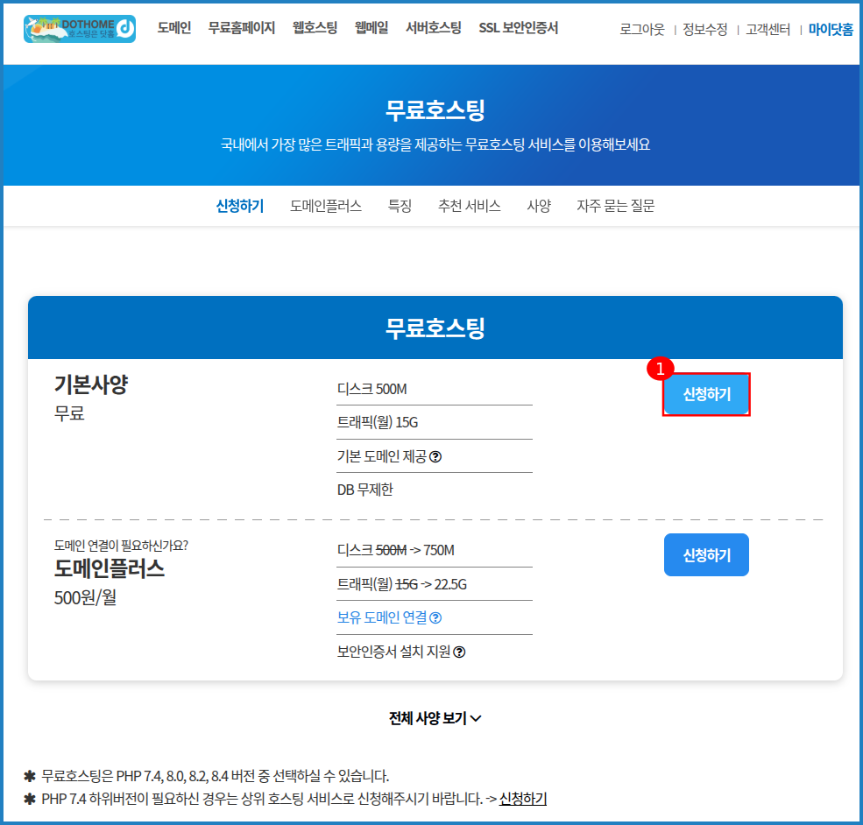This screenshot has width=863, height=825.
Task: Switch to the 특징 tab
Action: (x=400, y=207)
